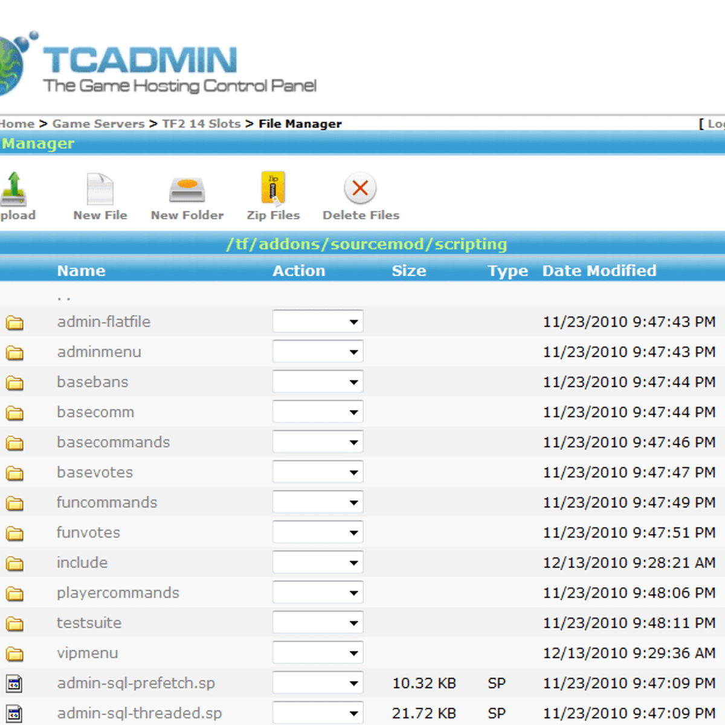Open the include folder name

pyautogui.click(x=82, y=562)
